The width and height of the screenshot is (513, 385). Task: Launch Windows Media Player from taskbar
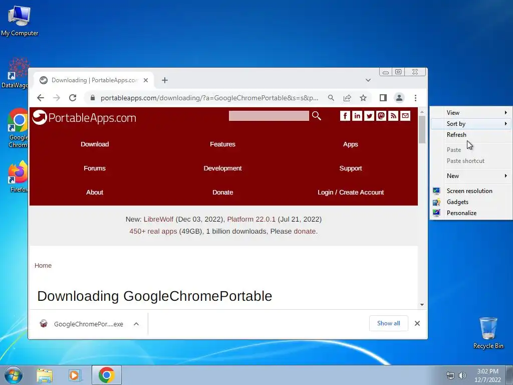(x=75, y=375)
